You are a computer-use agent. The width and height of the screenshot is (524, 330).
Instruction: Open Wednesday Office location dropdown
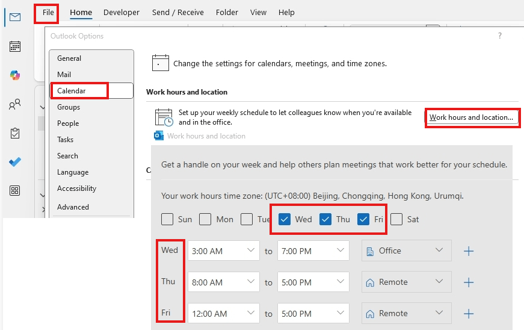point(406,251)
